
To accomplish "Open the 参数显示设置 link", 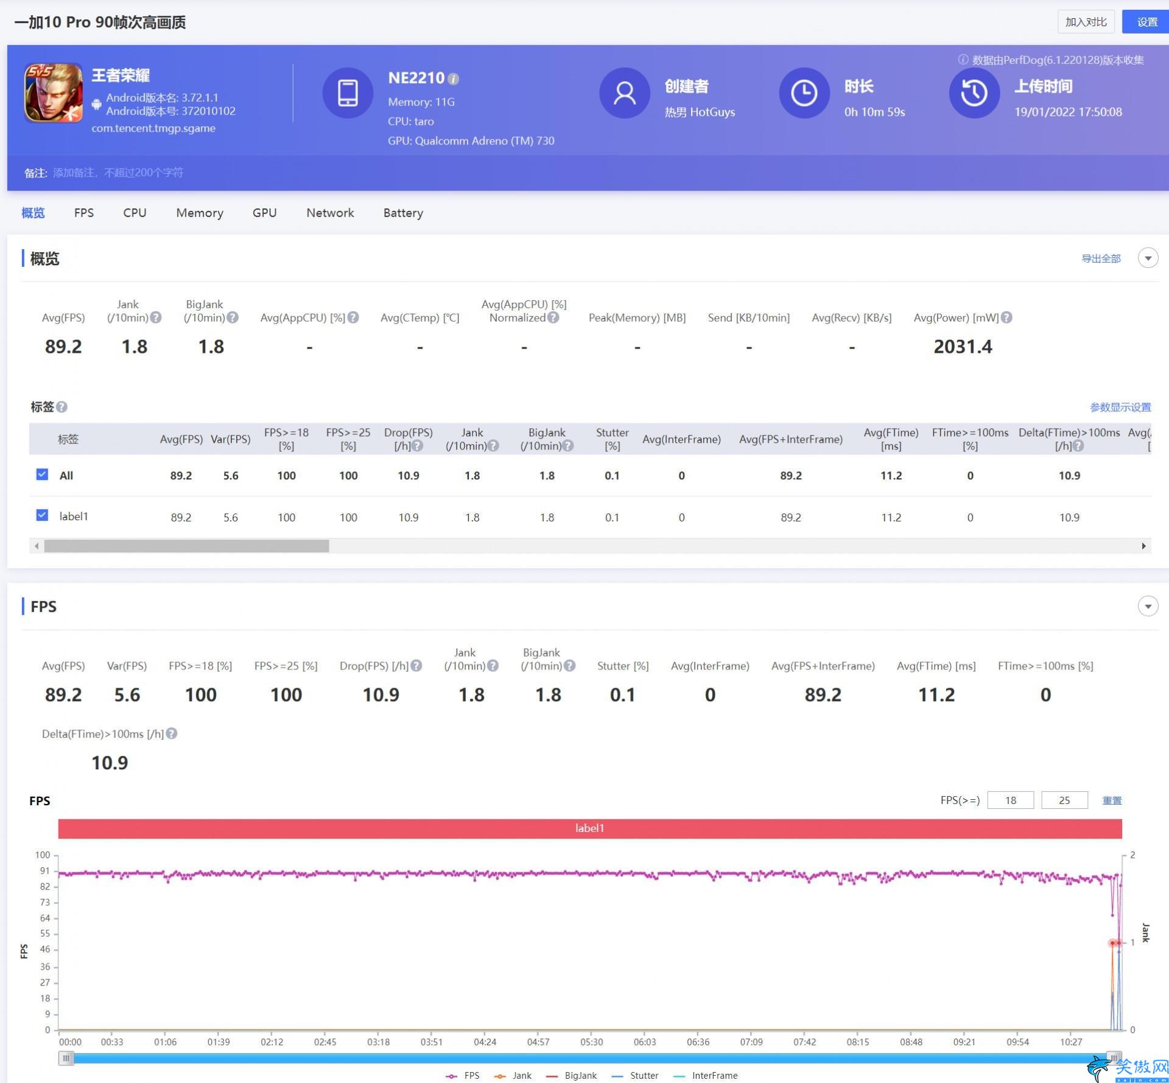I will click(x=1120, y=407).
